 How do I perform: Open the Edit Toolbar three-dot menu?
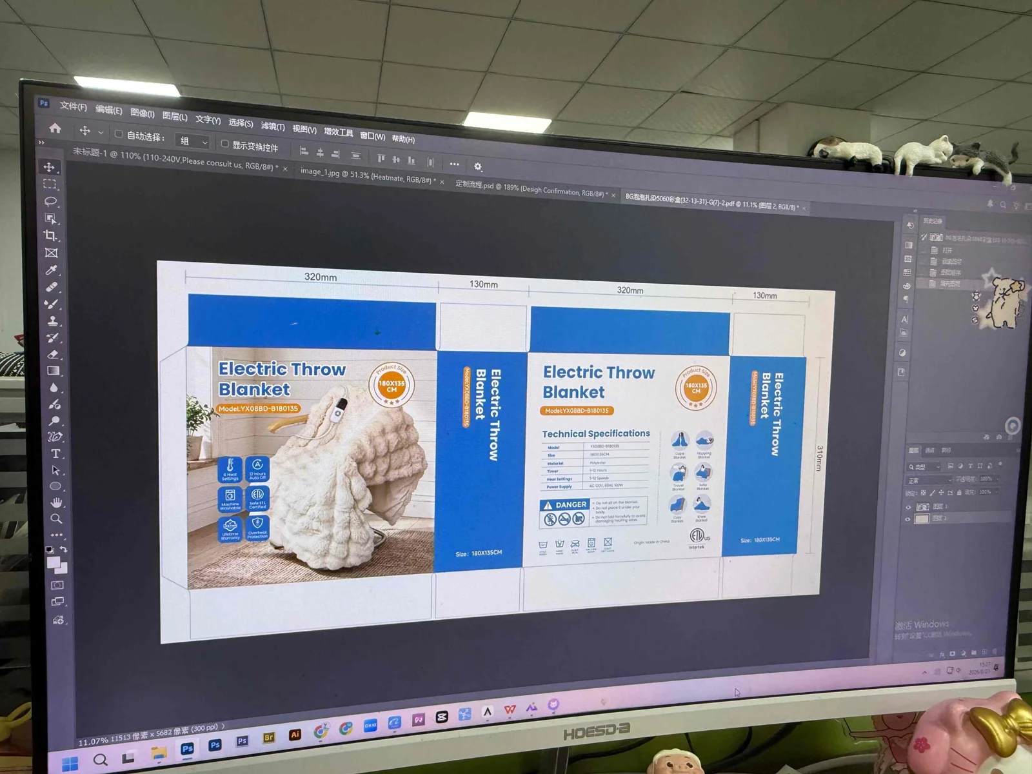(x=57, y=535)
